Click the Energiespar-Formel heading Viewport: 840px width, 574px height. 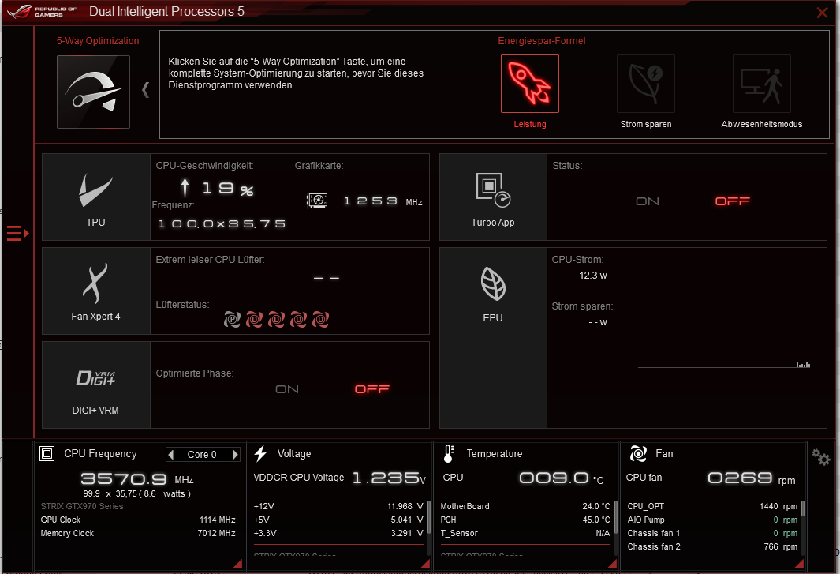click(x=542, y=41)
